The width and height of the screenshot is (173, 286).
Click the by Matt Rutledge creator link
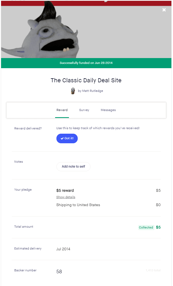click(90, 91)
